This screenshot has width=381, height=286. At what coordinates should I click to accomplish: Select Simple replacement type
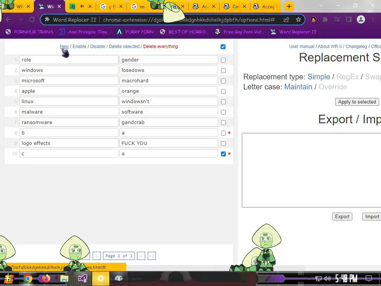(x=318, y=77)
